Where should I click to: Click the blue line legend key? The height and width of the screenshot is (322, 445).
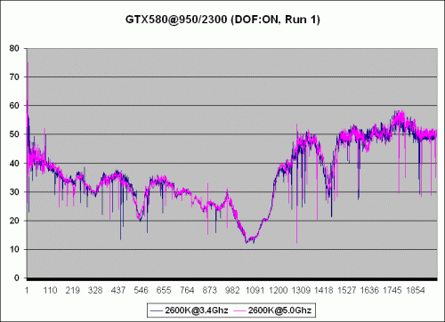[157, 310]
